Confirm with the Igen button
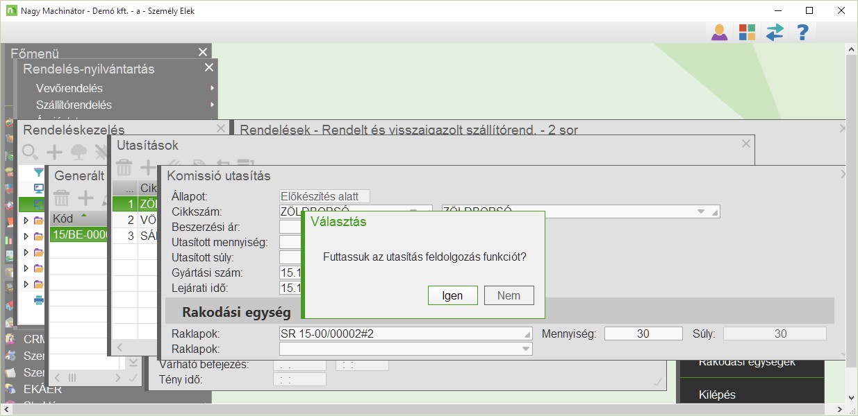This screenshot has height=416, width=858. [x=452, y=295]
